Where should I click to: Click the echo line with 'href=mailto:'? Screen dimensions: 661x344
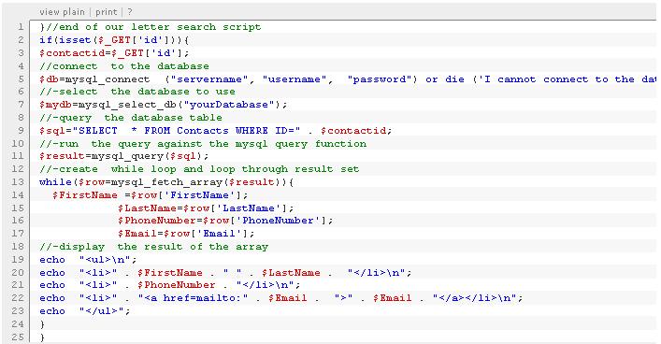(280, 298)
